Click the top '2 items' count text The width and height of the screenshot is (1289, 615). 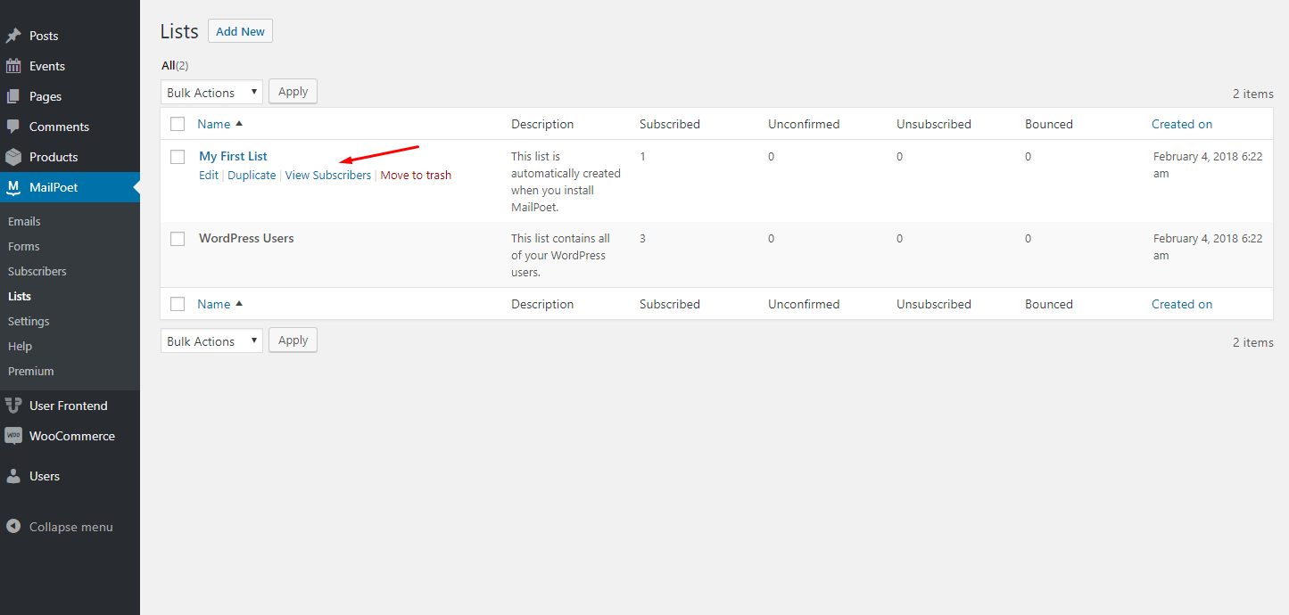tap(1253, 94)
